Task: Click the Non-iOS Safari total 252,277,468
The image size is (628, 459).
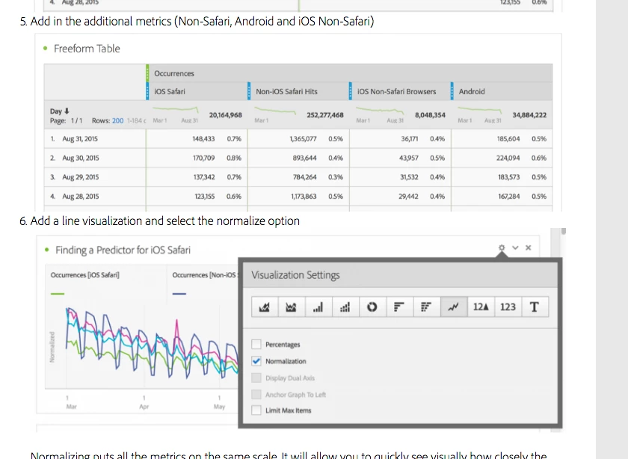Action: pos(325,115)
